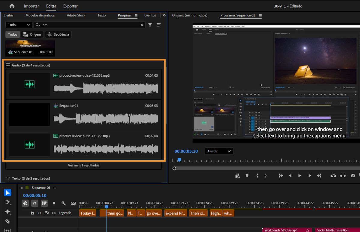Screen dimensions: 360x232
Task: Open the Adobe Stock panel tab
Action: [x=76, y=15]
